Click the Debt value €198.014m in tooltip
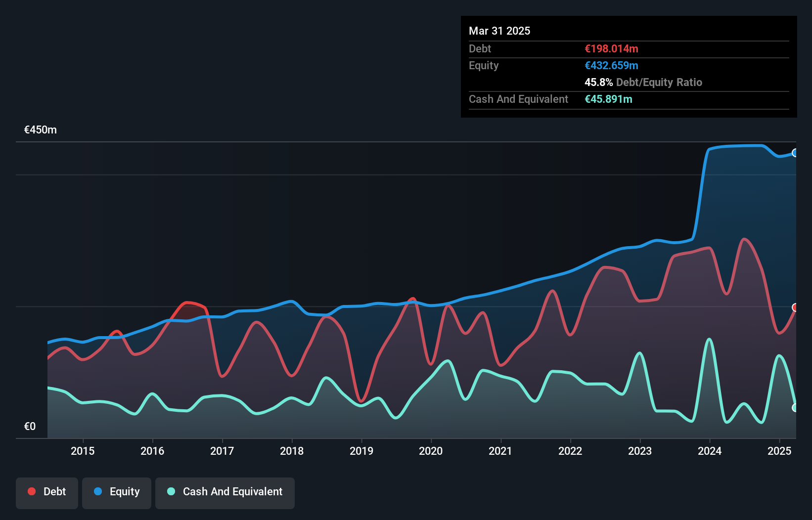Viewport: 812px width, 520px height. [611, 48]
